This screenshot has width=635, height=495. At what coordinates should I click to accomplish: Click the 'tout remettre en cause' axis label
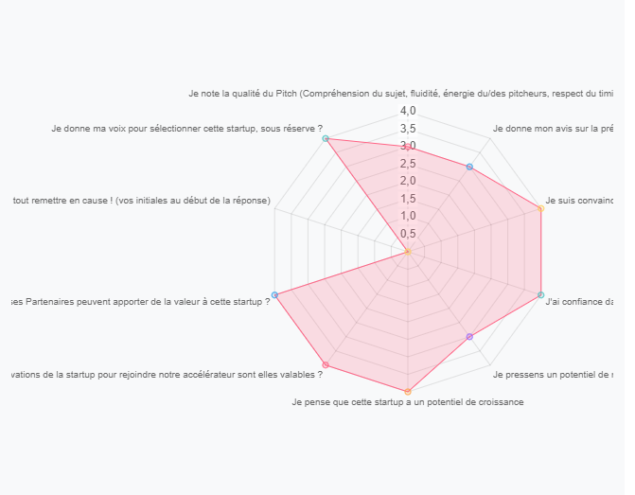coord(141,201)
